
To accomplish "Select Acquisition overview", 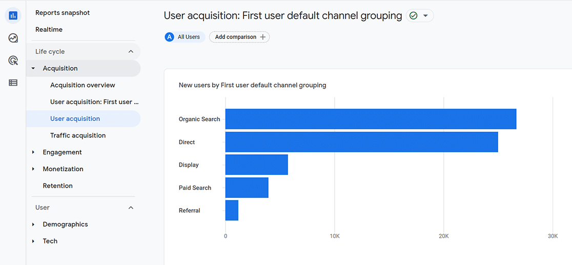I will click(83, 85).
